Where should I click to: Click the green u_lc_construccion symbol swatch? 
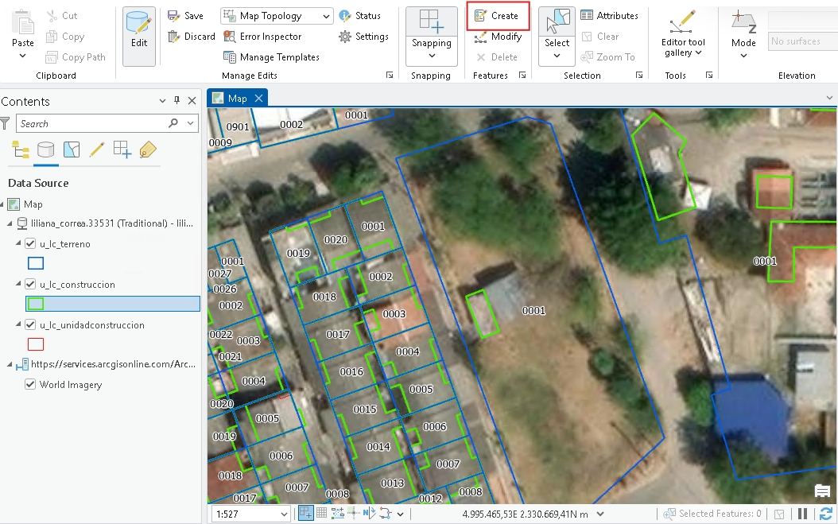pyautogui.click(x=35, y=304)
